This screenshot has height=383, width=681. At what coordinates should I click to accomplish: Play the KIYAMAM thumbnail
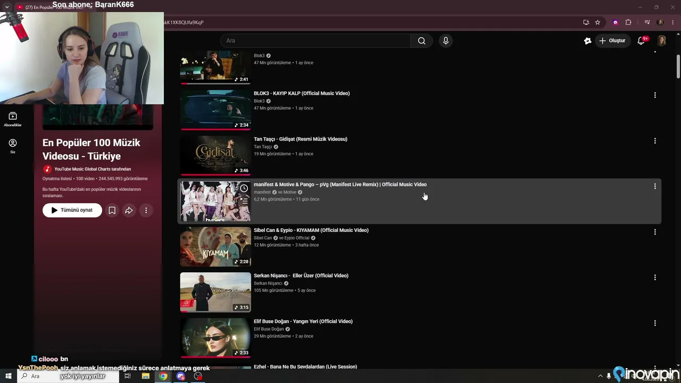(x=215, y=247)
